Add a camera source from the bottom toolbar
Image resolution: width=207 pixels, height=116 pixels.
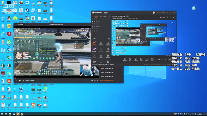tap(130, 60)
